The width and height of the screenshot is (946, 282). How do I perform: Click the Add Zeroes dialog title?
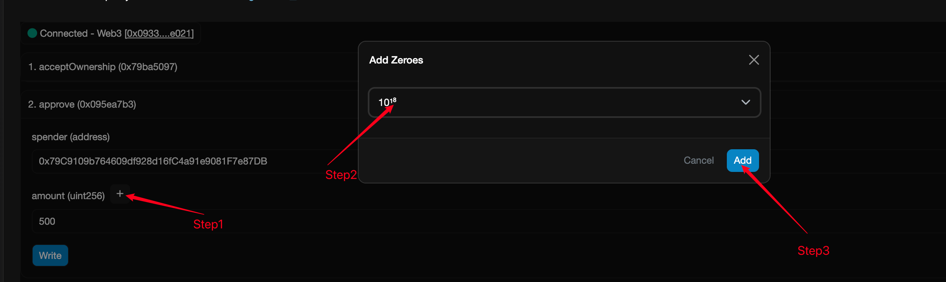tap(396, 60)
